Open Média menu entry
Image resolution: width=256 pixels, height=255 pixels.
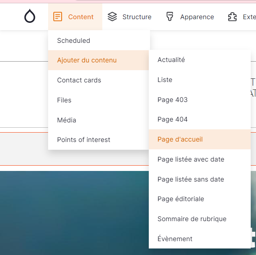[x=66, y=120]
